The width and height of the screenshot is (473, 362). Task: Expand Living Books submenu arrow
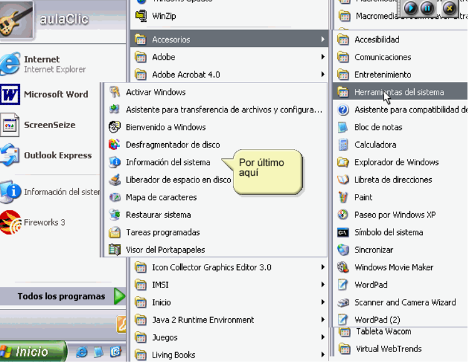coord(323,354)
